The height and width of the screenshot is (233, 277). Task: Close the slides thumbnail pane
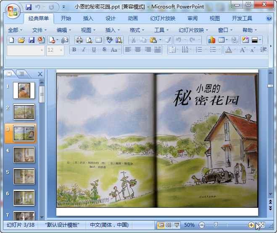[40, 74]
